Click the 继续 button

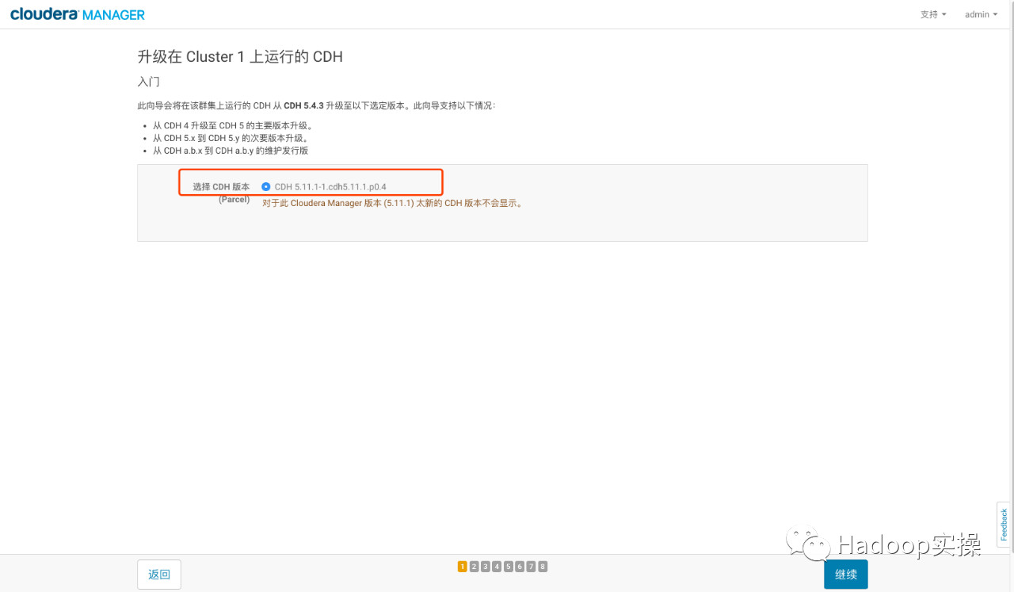[846, 575]
